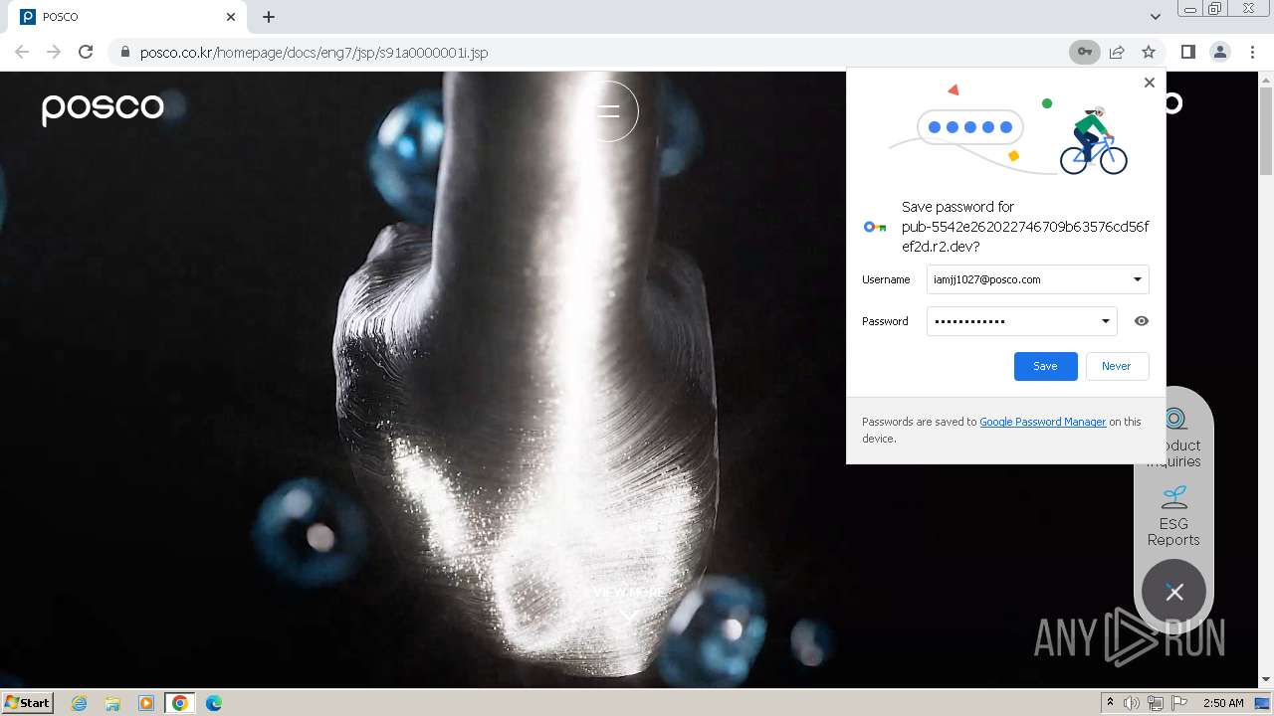Close the POSCO tab
This screenshot has width=1274, height=716.
(231, 17)
